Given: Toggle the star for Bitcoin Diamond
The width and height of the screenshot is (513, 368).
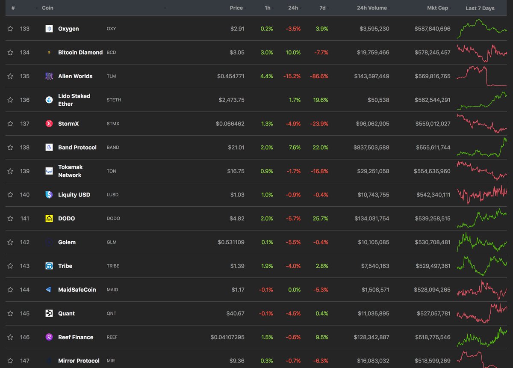Looking at the screenshot, I should (x=10, y=53).
